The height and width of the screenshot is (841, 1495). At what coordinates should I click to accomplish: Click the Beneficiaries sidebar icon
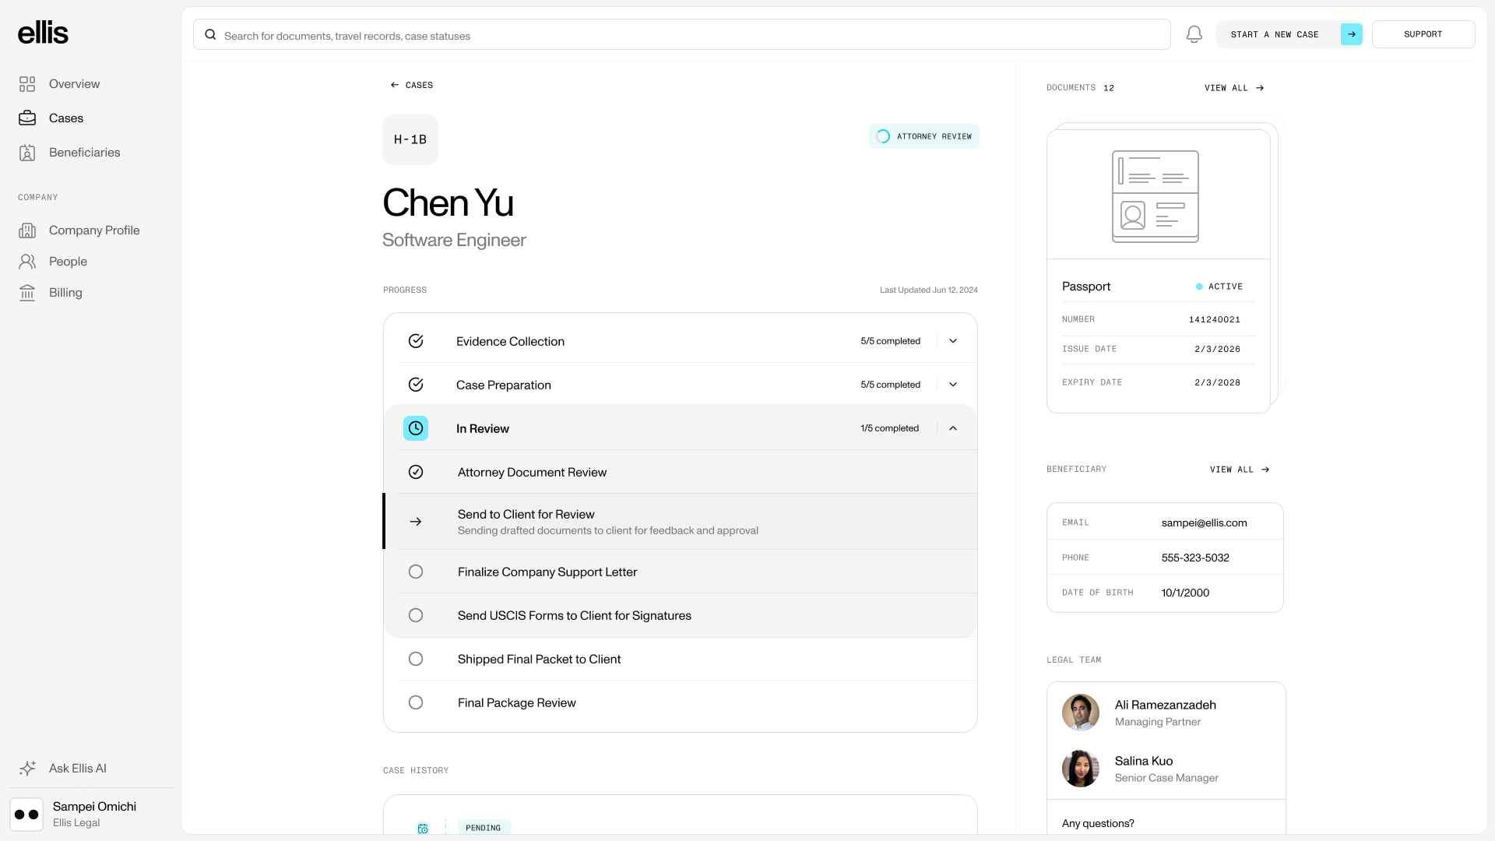27,153
